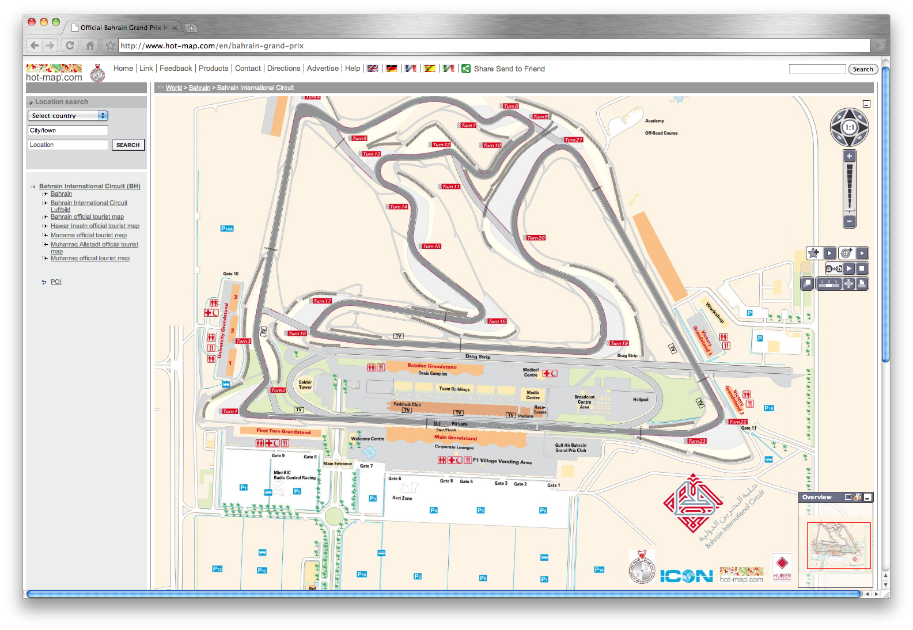This screenshot has width=913, height=630.
Task: Click the browser reload button
Action: pyautogui.click(x=70, y=45)
